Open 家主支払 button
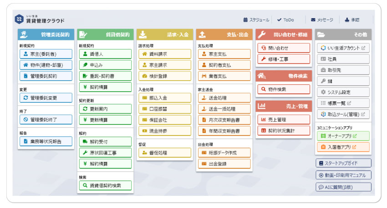This screenshot has height=208, width=387. (x=224, y=54)
